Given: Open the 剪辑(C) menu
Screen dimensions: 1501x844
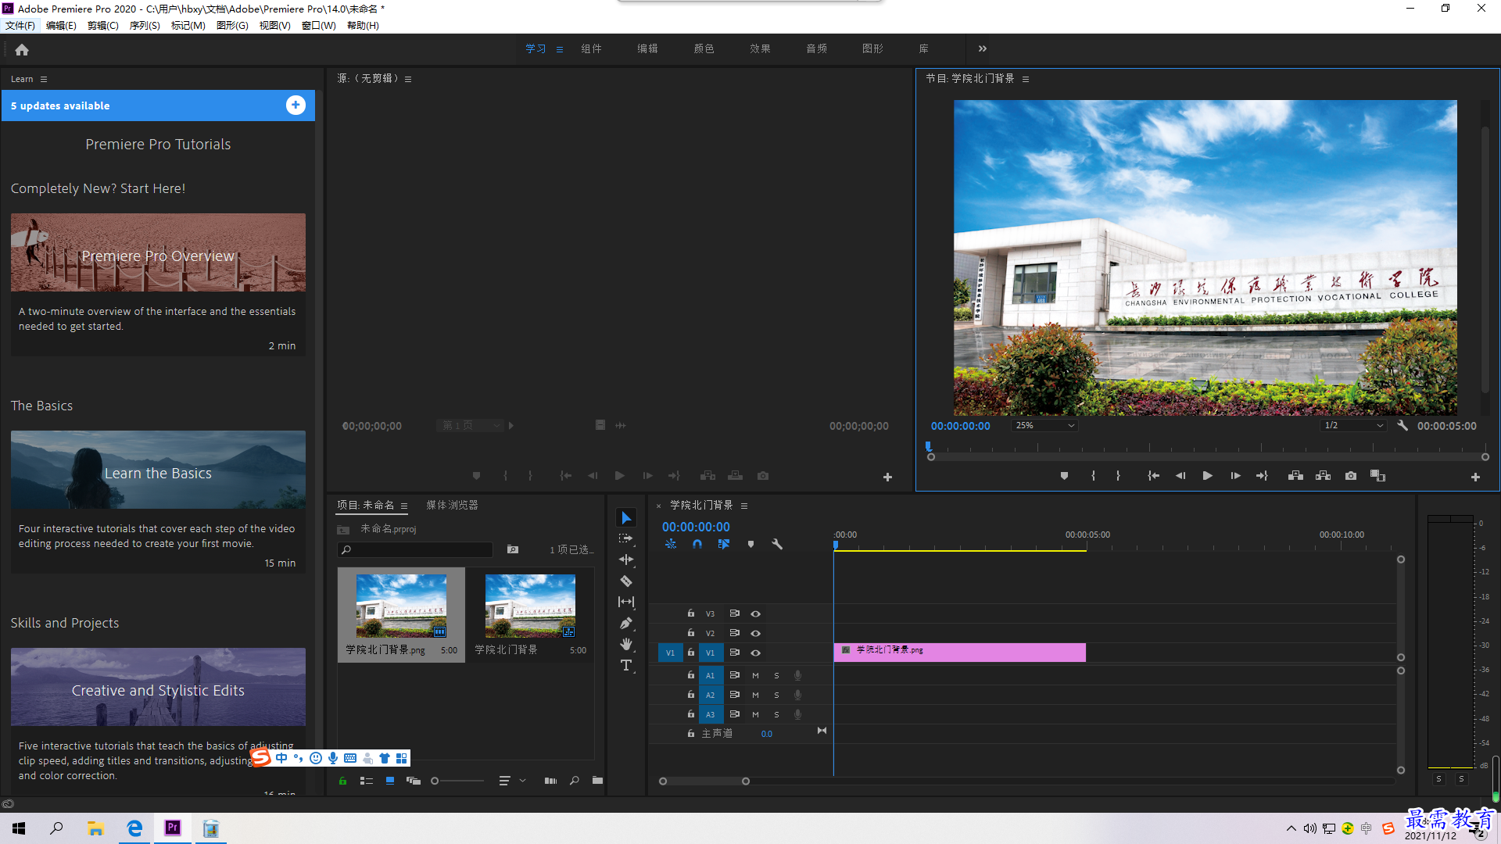Looking at the screenshot, I should click(x=103, y=26).
